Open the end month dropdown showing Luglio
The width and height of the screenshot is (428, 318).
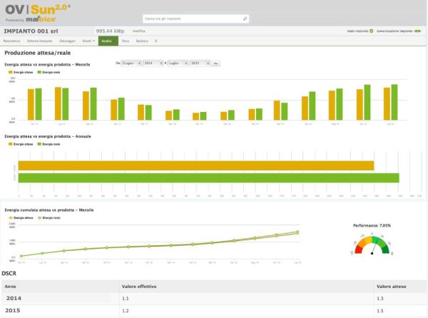177,63
